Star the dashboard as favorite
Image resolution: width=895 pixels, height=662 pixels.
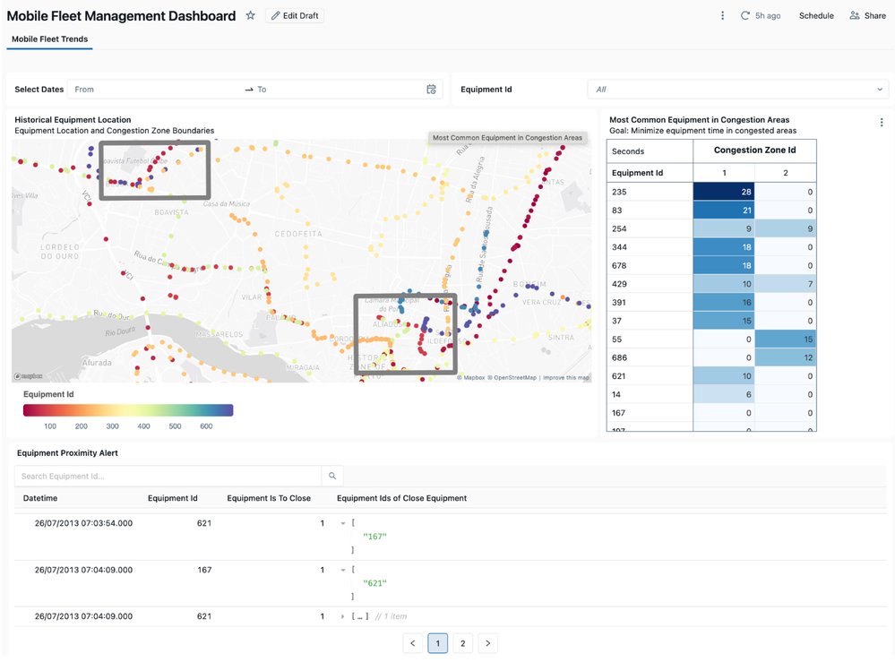pos(251,16)
